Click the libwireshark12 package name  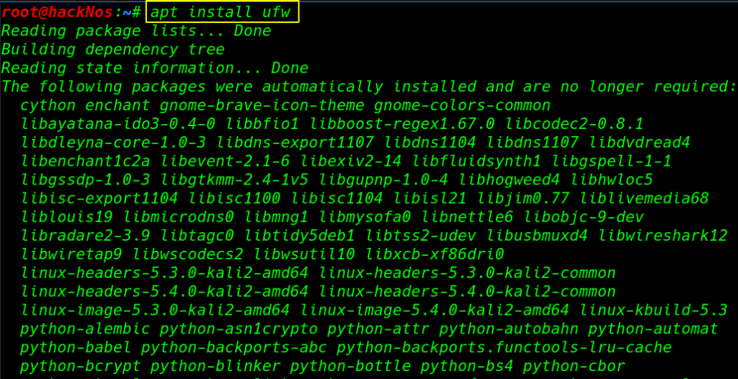tap(663, 236)
